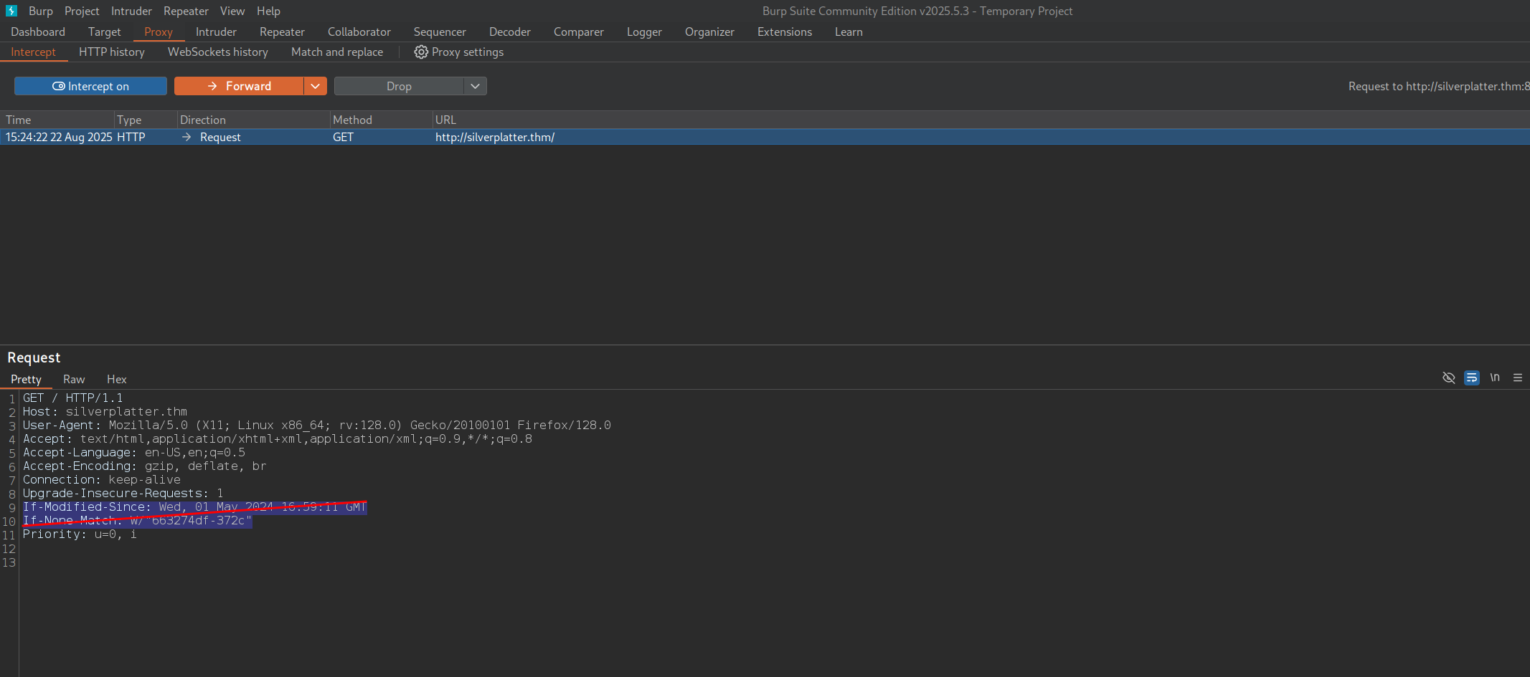Toggle hide non-printable characters eye icon

1448,378
